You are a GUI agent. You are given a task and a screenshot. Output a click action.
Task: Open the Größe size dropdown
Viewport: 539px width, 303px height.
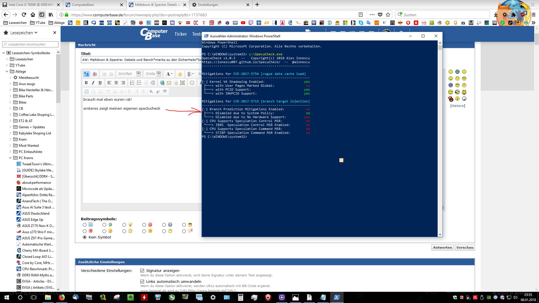pyautogui.click(x=153, y=74)
